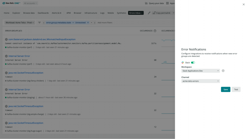Click the Unresolved filter value

tap(80, 23)
